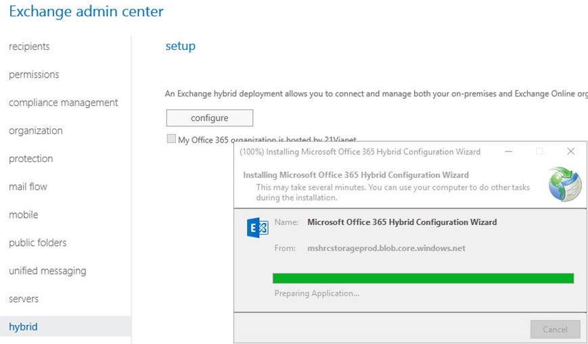Close the installer dialog window
Image resolution: width=588 pixels, height=344 pixels.
571,151
